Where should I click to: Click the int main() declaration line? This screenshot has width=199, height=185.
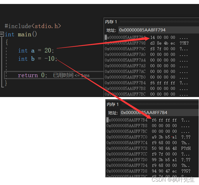(x=21, y=34)
